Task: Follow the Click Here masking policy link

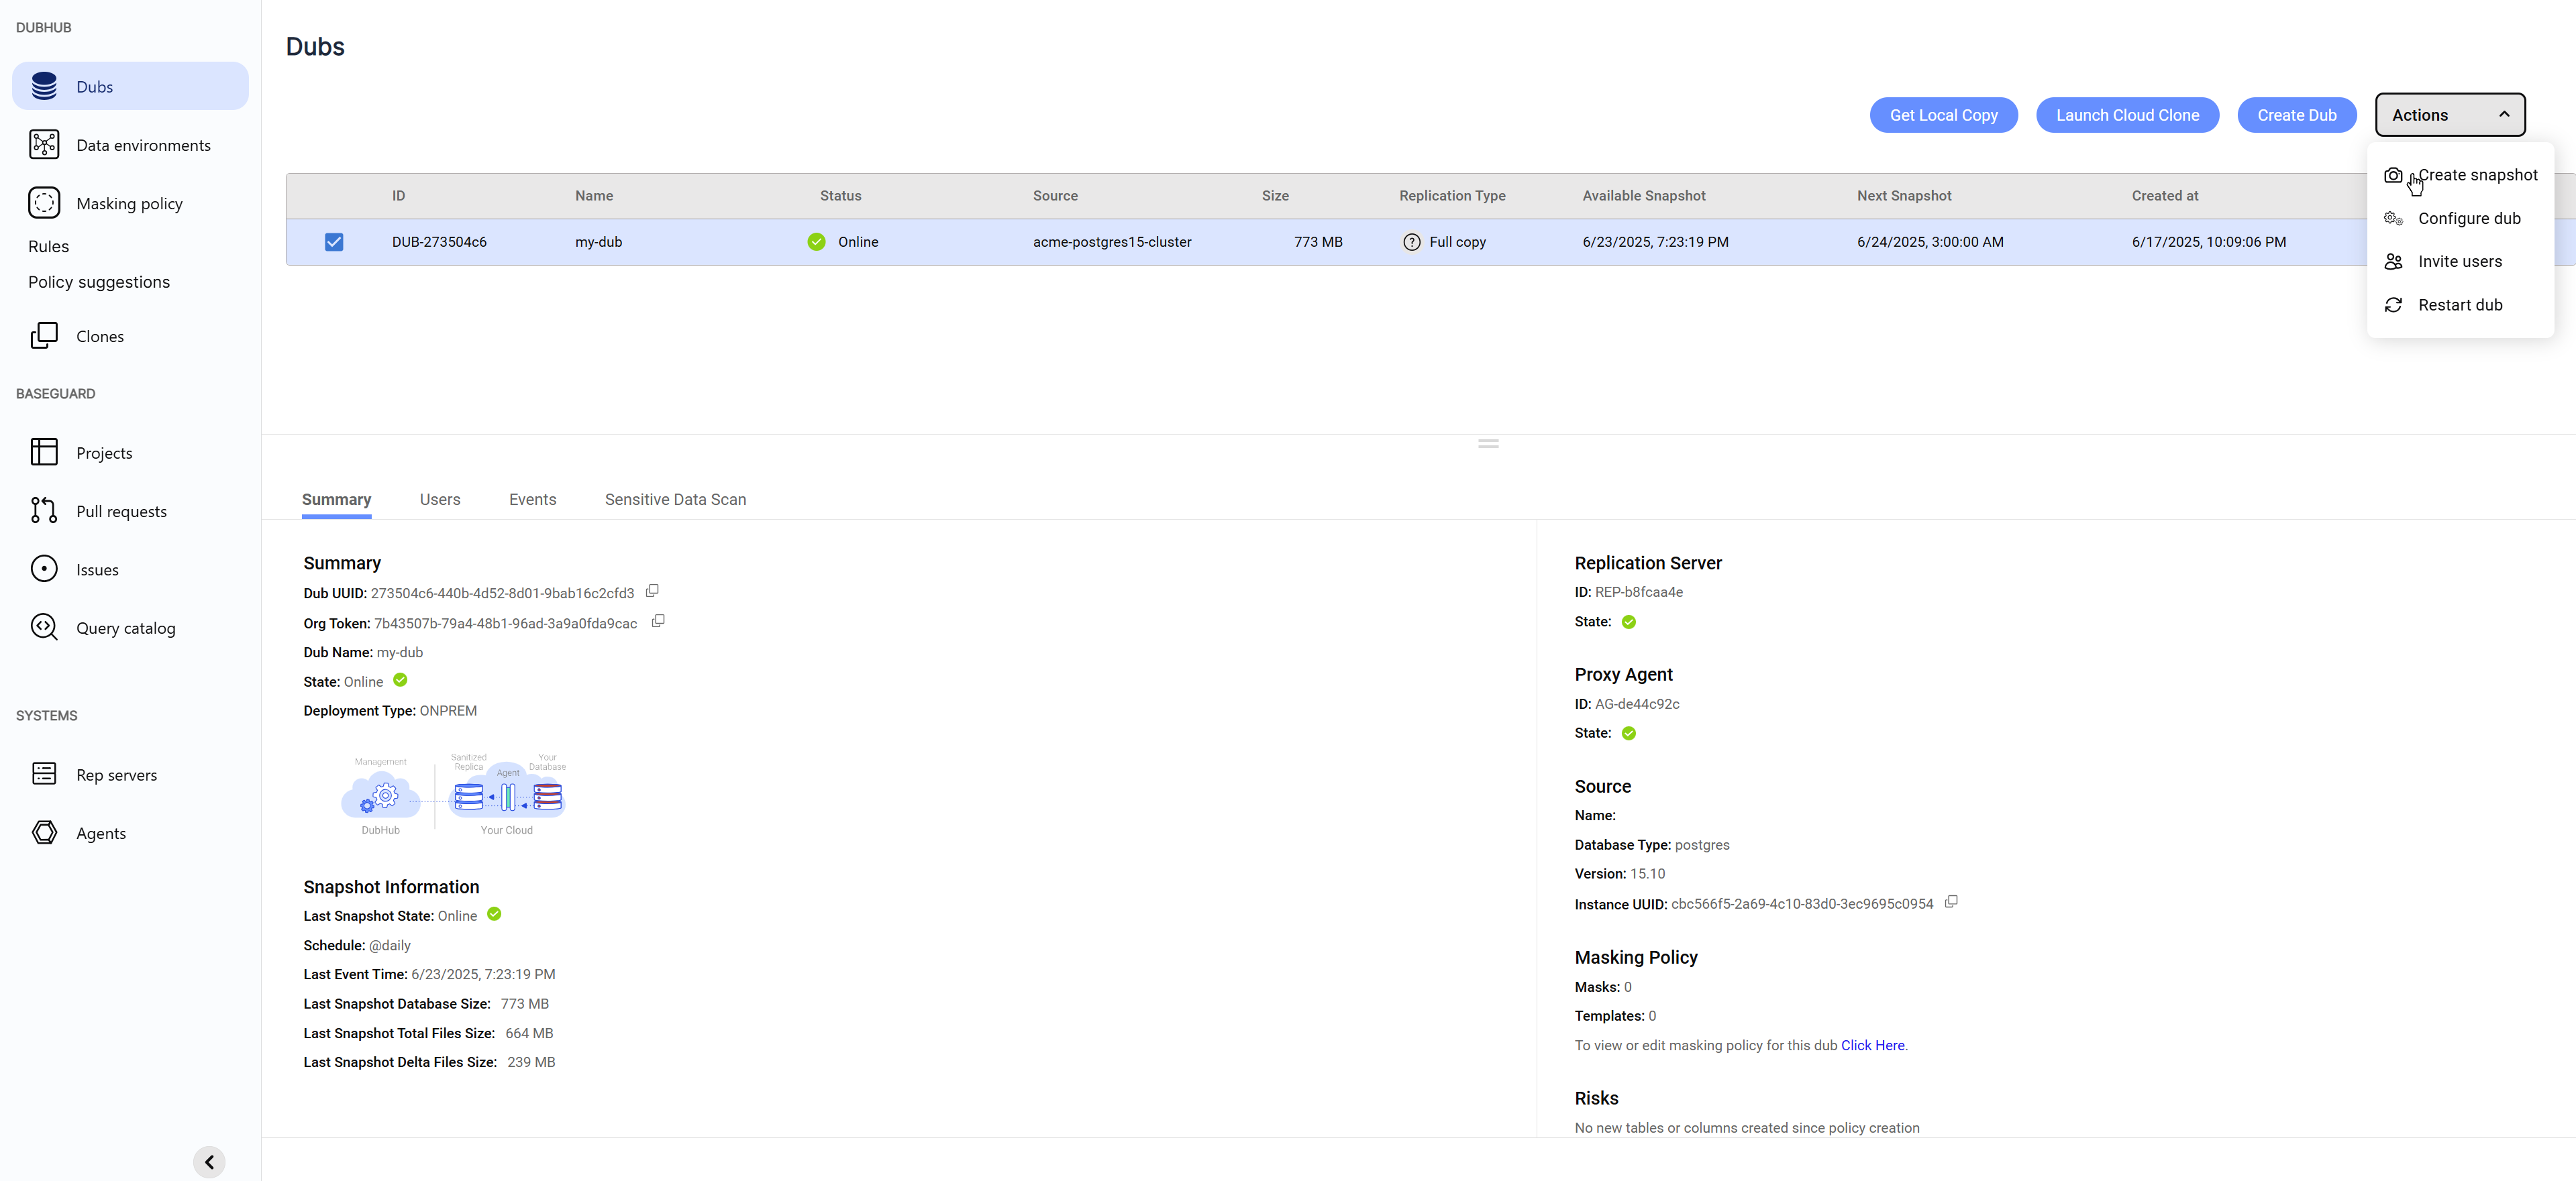Action: (x=1872, y=1045)
